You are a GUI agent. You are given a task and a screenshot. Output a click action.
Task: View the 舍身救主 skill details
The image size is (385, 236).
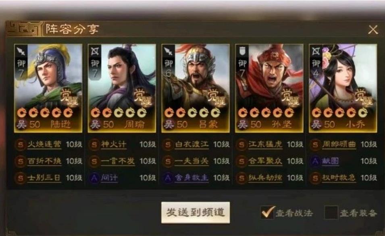(x=192, y=178)
